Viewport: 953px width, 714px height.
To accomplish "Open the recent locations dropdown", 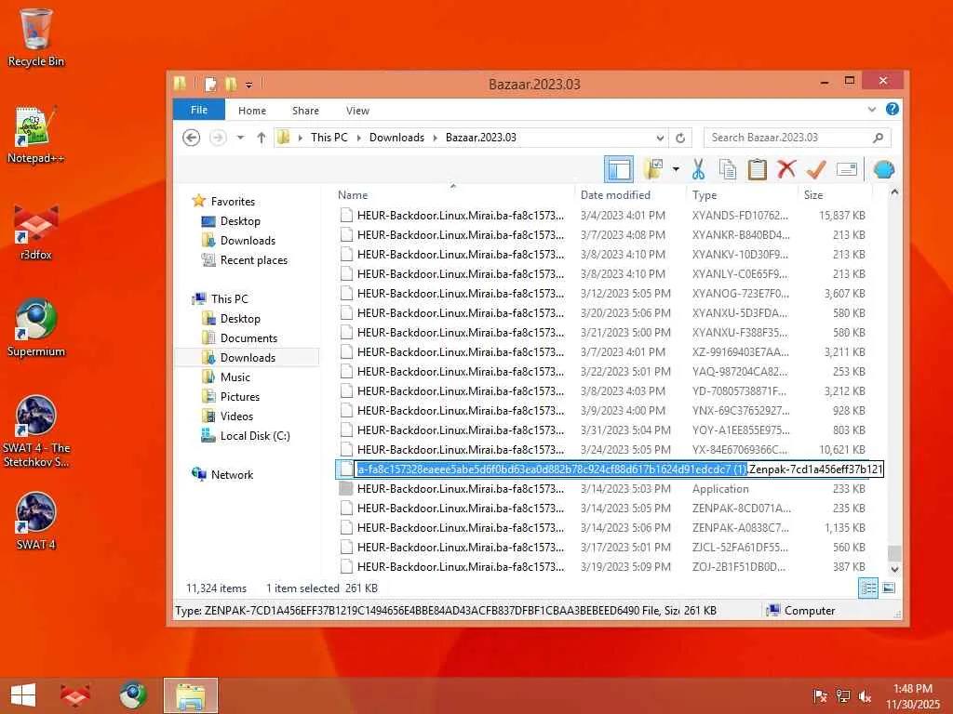I will click(x=241, y=138).
